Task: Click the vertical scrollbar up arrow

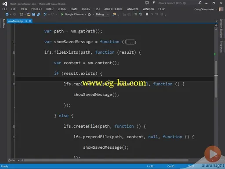Action: click(x=216, y=29)
